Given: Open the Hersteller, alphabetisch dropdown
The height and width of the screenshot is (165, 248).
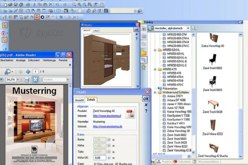Looking at the screenshot, I should tap(188, 29).
